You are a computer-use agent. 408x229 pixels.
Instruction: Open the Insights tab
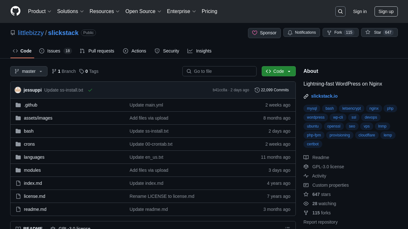point(199,51)
